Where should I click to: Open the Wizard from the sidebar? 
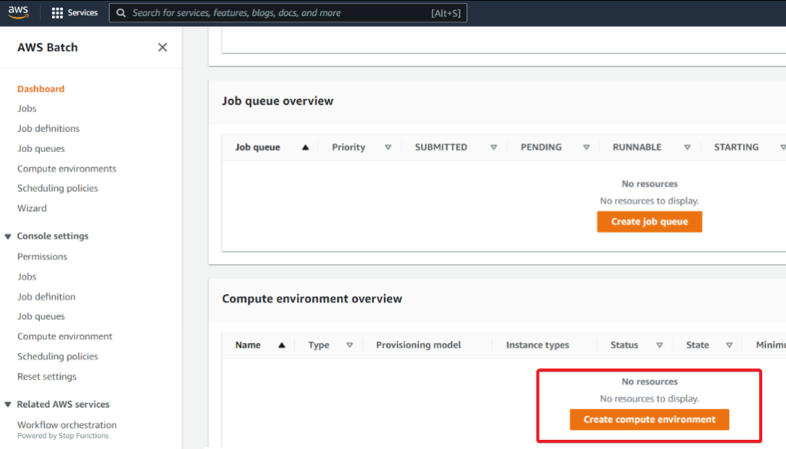click(31, 208)
